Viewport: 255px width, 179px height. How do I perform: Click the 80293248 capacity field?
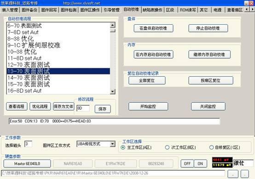point(156,164)
